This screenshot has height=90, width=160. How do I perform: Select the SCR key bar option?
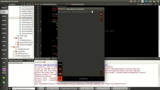point(60,74)
